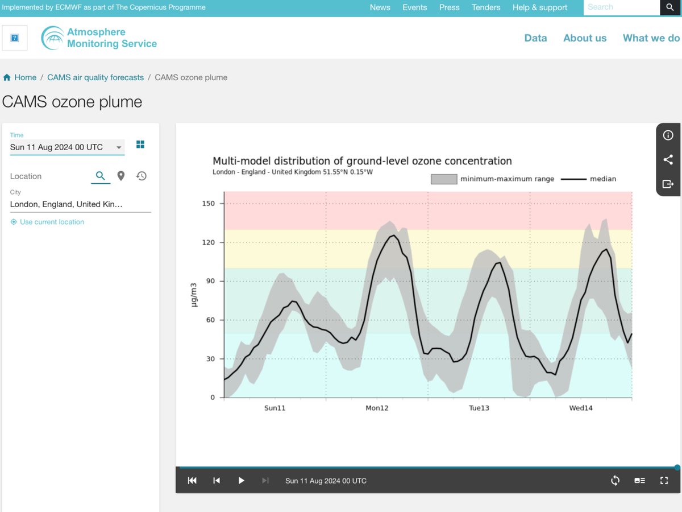This screenshot has height=512, width=682.
Task: Open the Time dropdown Sun 11 Aug
Action: [x=67, y=147]
